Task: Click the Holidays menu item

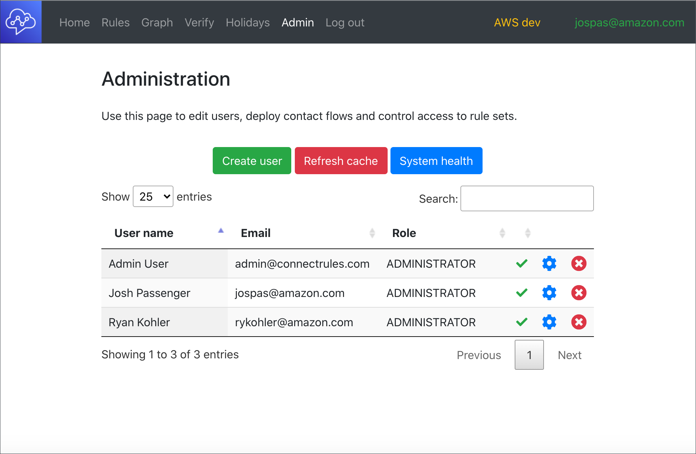Action: point(248,22)
